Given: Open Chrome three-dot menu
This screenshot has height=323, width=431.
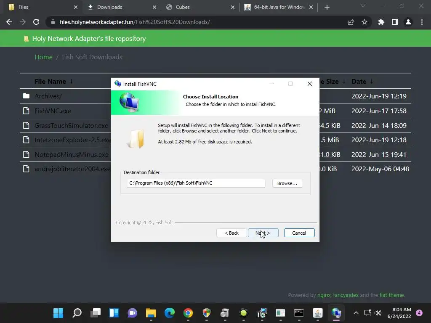Looking at the screenshot, I should tap(422, 22).
